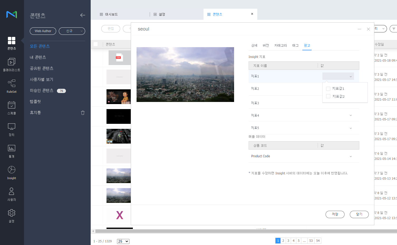
Task: Click the Web Author button
Action: click(x=43, y=31)
